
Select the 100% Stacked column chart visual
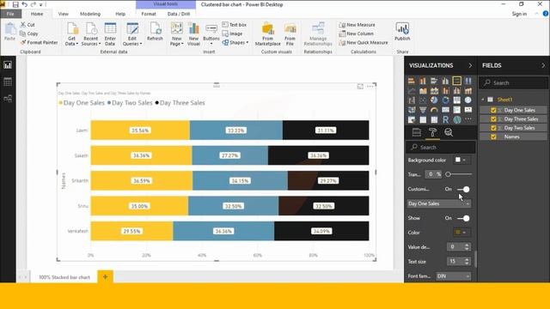point(467,81)
